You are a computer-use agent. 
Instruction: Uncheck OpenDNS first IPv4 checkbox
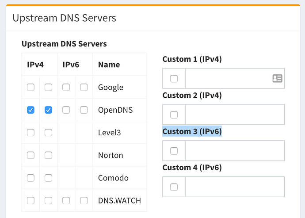[30, 110]
